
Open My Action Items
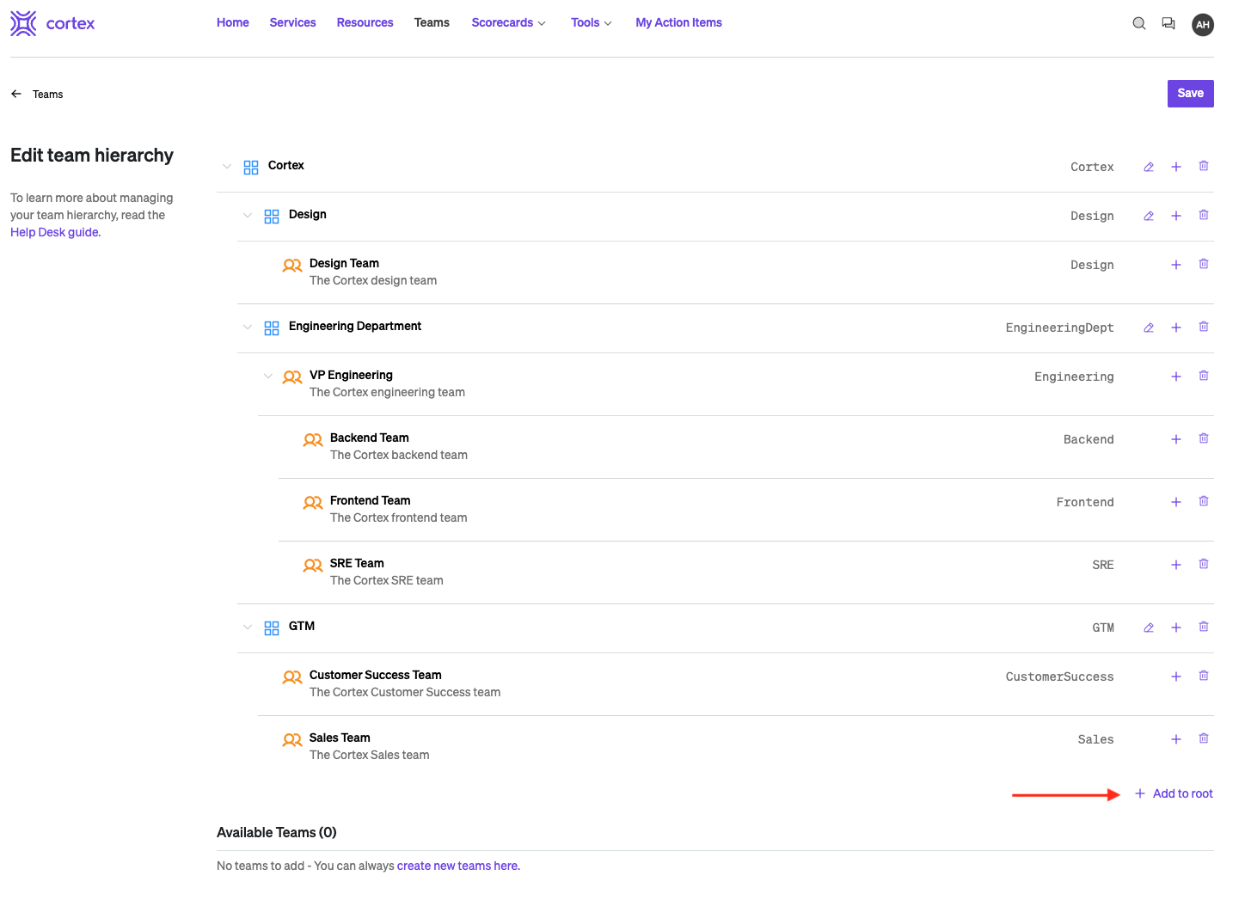pos(678,23)
